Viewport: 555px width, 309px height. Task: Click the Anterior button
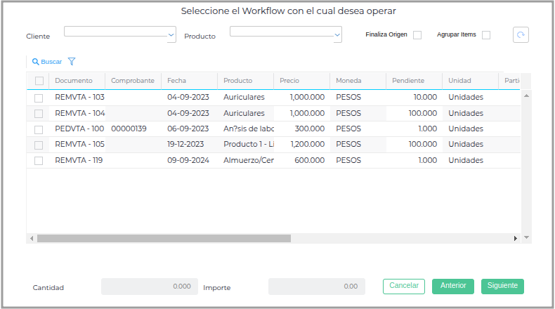(453, 286)
